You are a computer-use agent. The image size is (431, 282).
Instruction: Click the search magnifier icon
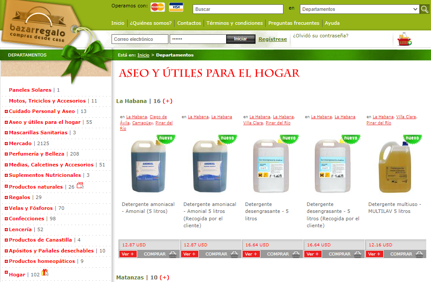click(x=424, y=9)
